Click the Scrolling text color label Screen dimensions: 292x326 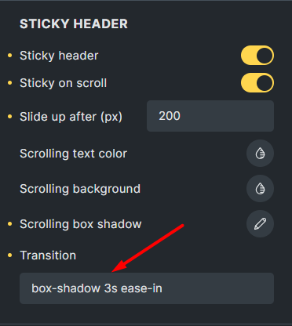(x=73, y=154)
